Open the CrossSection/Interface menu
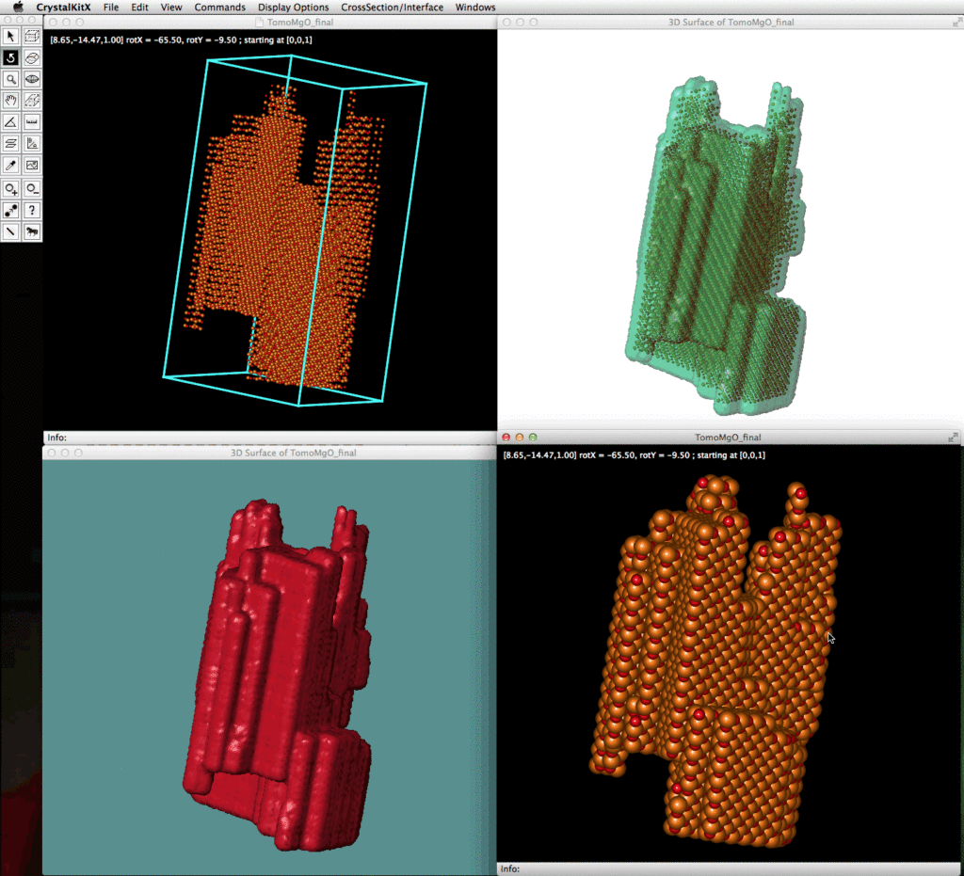964x876 pixels. [392, 8]
